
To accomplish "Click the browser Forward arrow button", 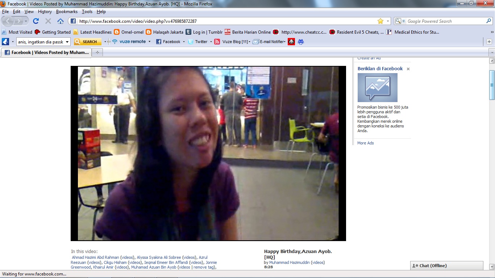I will point(18,21).
